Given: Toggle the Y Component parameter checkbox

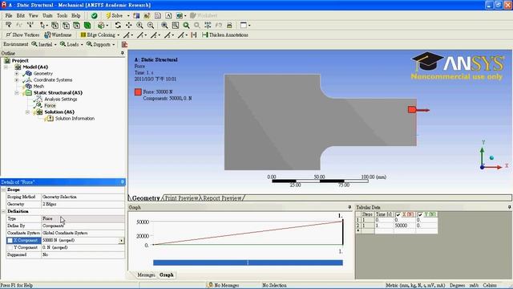Looking at the screenshot, I should pyautogui.click(x=10, y=247).
